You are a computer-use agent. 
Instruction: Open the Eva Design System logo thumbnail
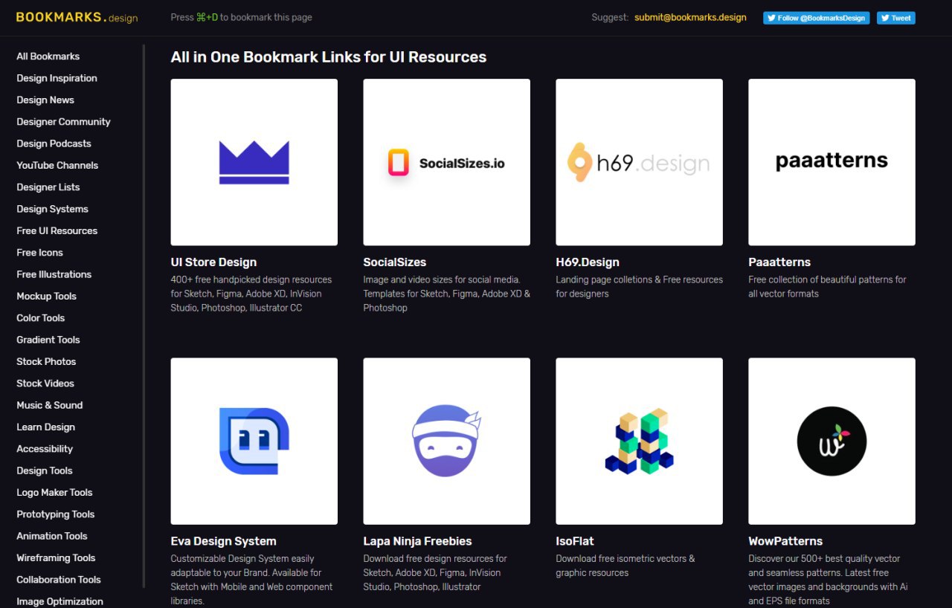(254, 441)
